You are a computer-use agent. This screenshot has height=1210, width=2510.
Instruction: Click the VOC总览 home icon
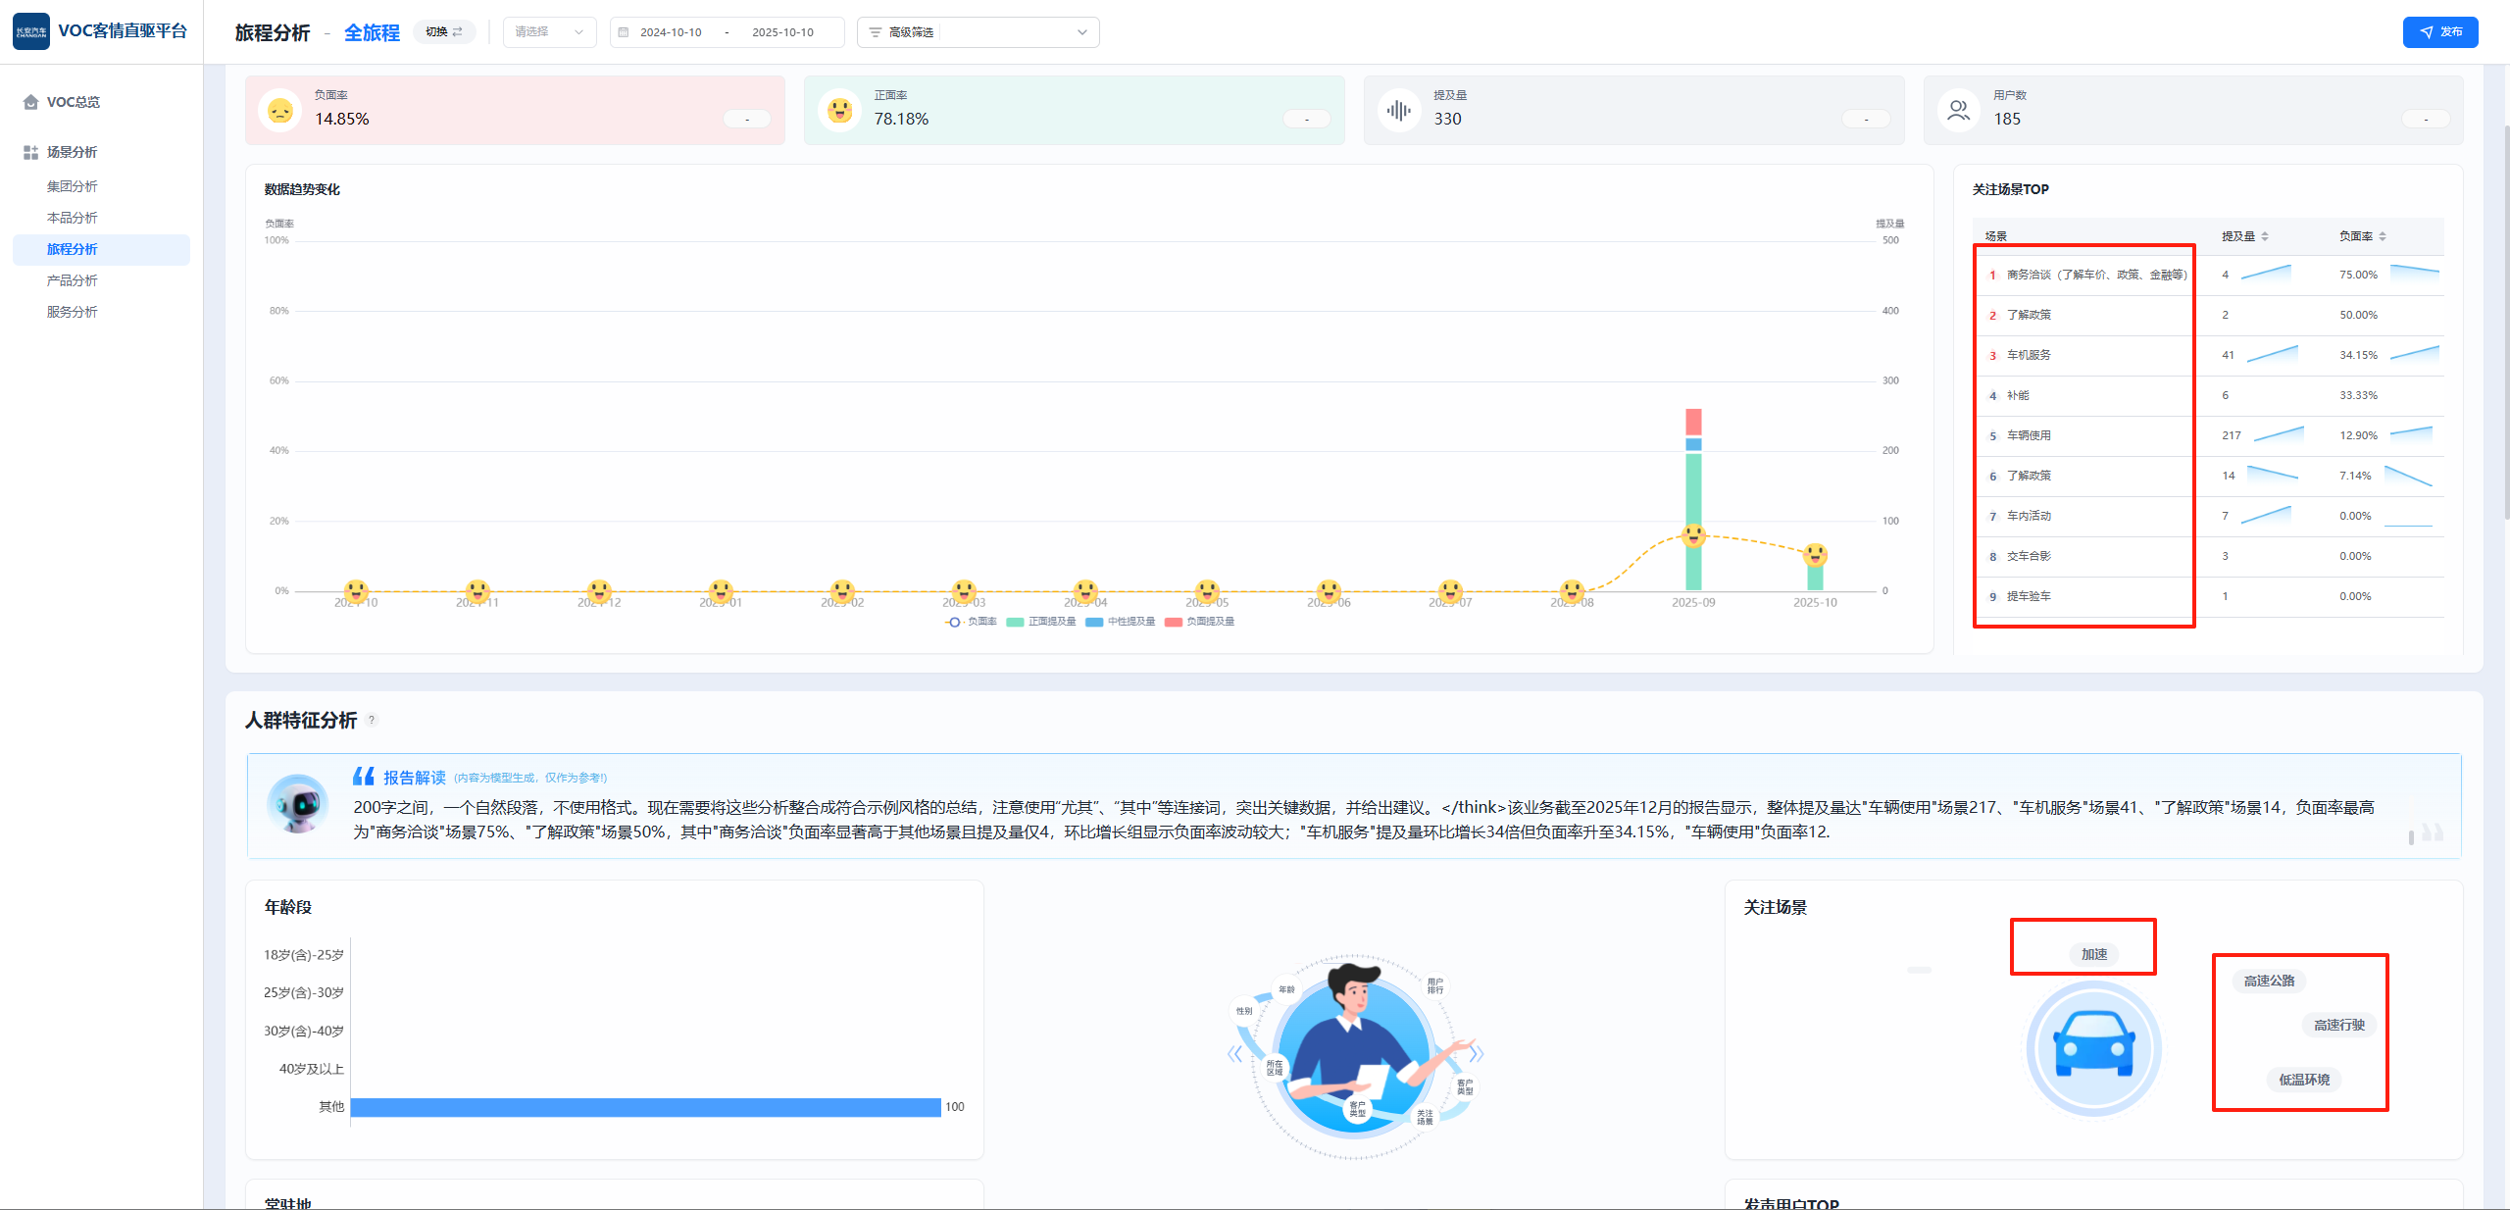(30, 102)
